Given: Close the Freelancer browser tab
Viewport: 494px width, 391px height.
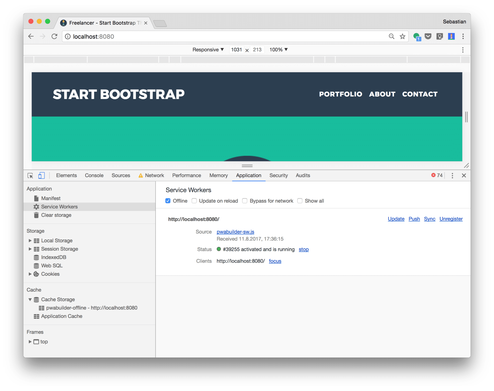Looking at the screenshot, I should click(x=146, y=23).
